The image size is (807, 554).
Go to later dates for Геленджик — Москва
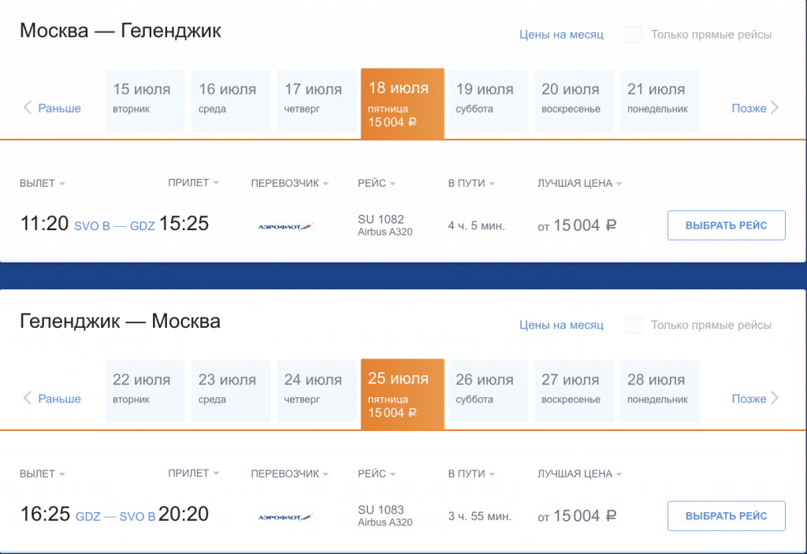click(x=754, y=399)
